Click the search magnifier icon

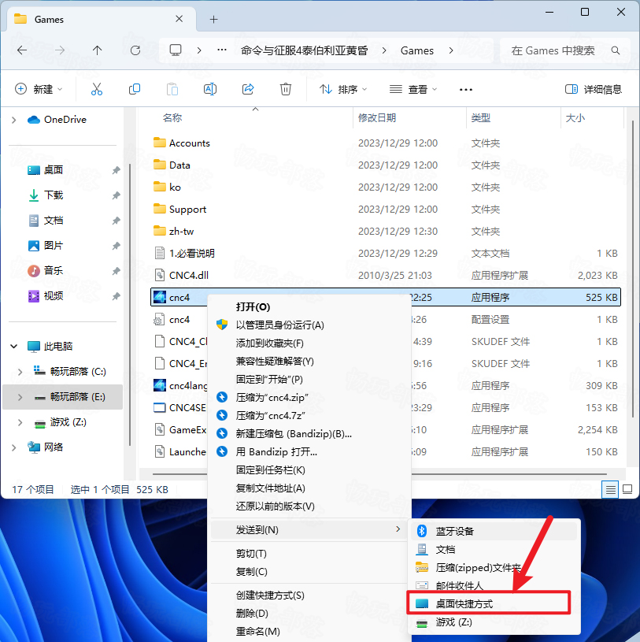(615, 50)
